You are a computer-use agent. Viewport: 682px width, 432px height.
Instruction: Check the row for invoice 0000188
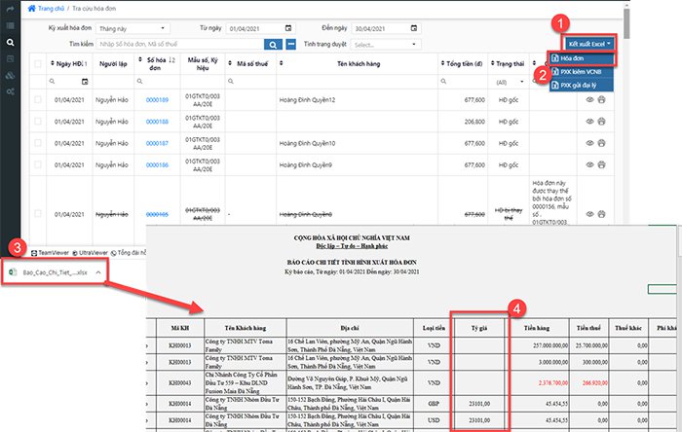[x=38, y=121]
